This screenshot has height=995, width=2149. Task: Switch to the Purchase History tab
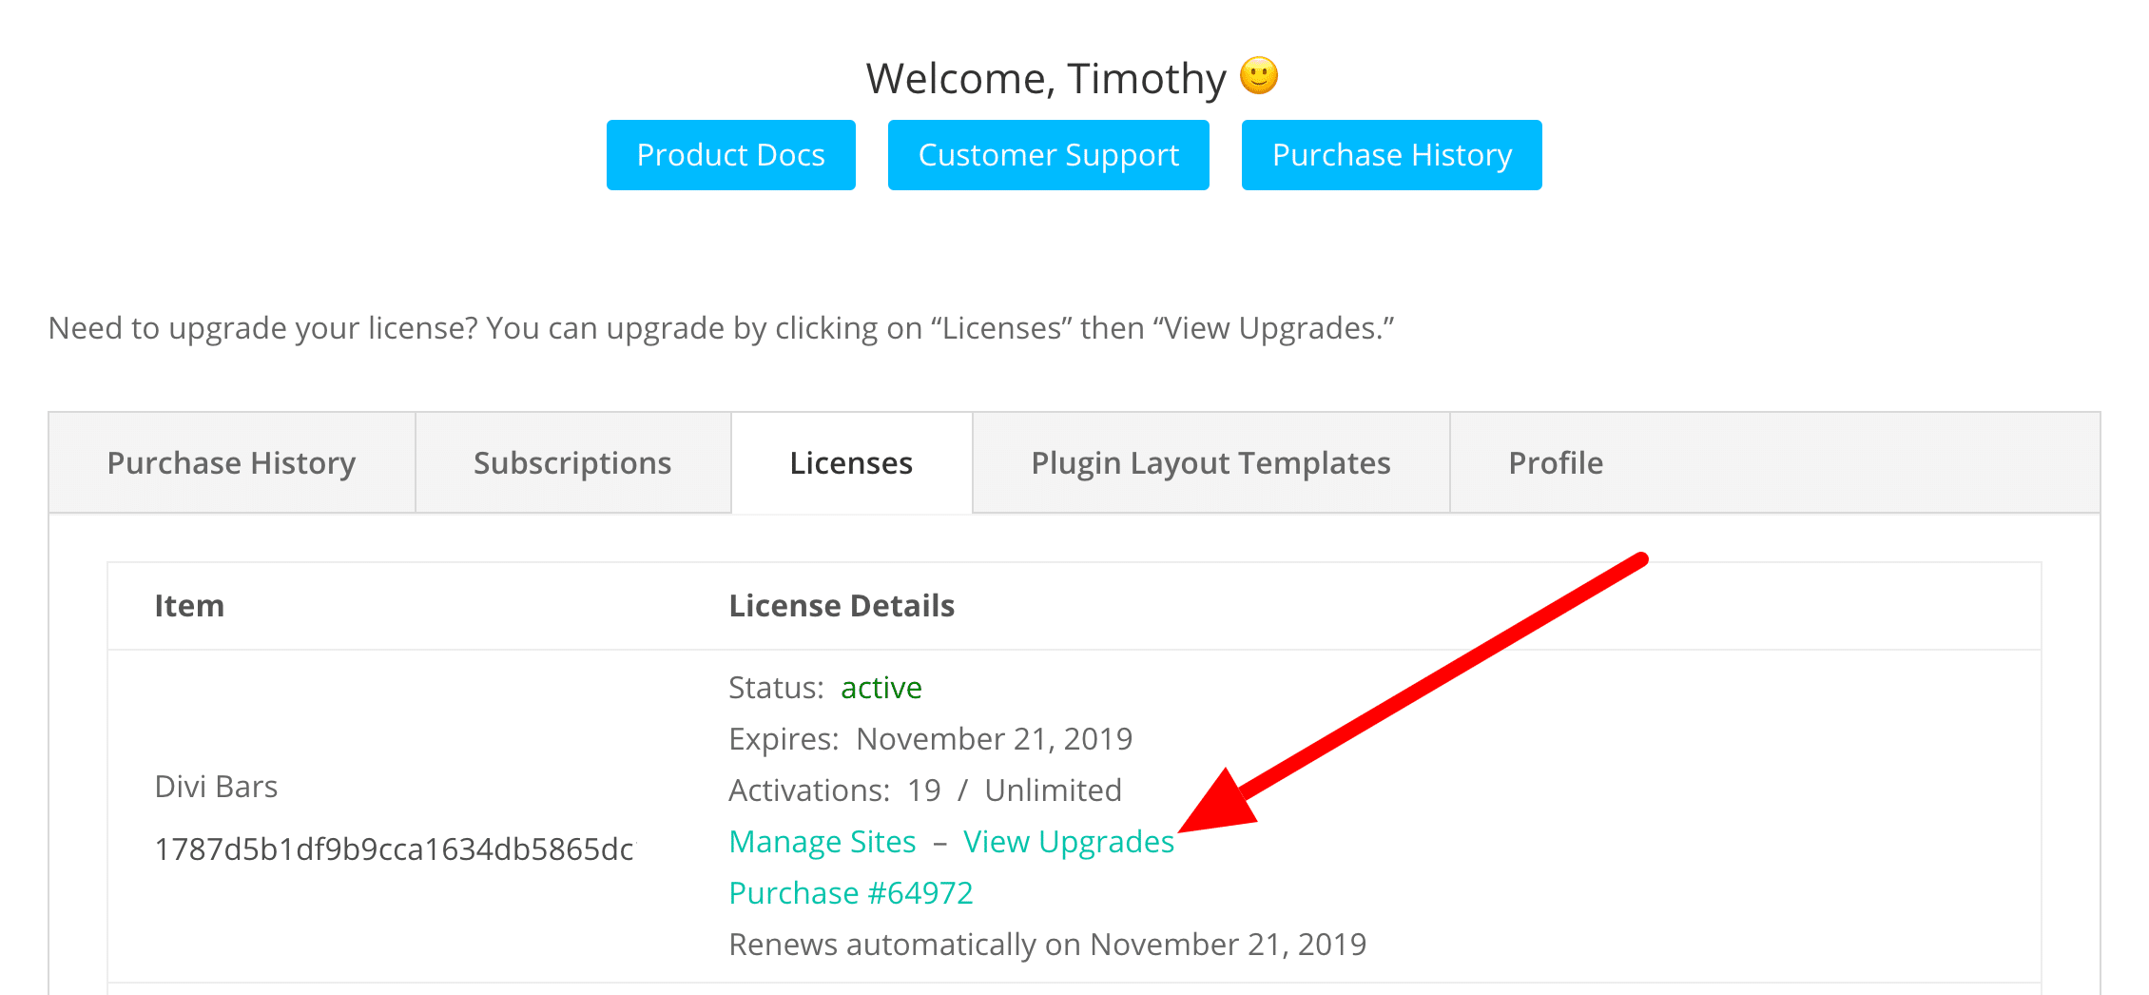tap(231, 463)
